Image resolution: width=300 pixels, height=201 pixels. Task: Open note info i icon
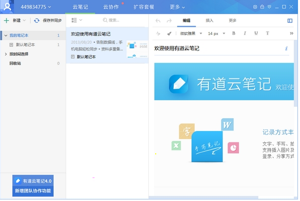[286, 49]
